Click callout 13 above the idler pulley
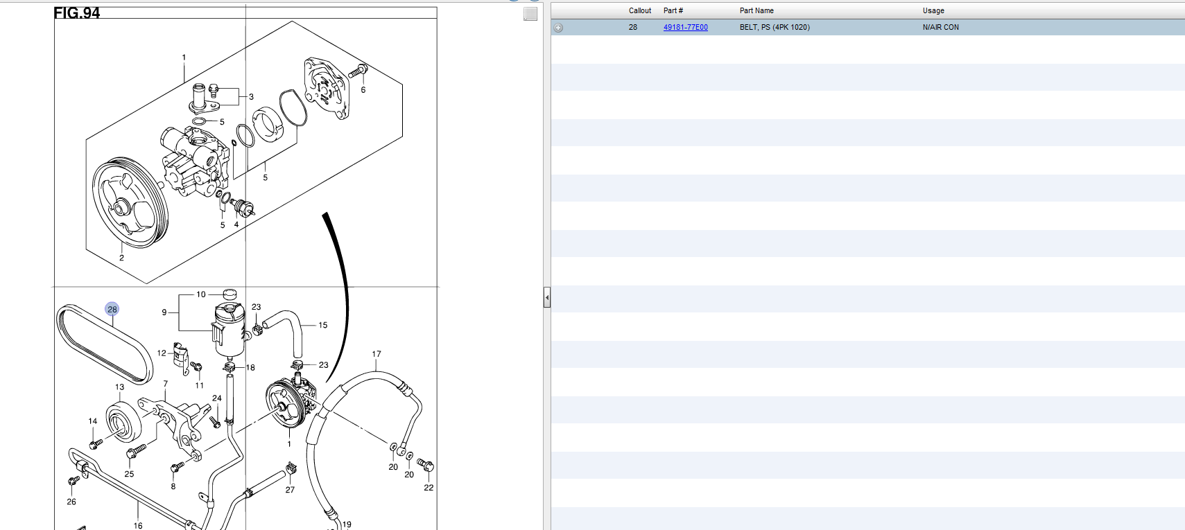 click(120, 387)
